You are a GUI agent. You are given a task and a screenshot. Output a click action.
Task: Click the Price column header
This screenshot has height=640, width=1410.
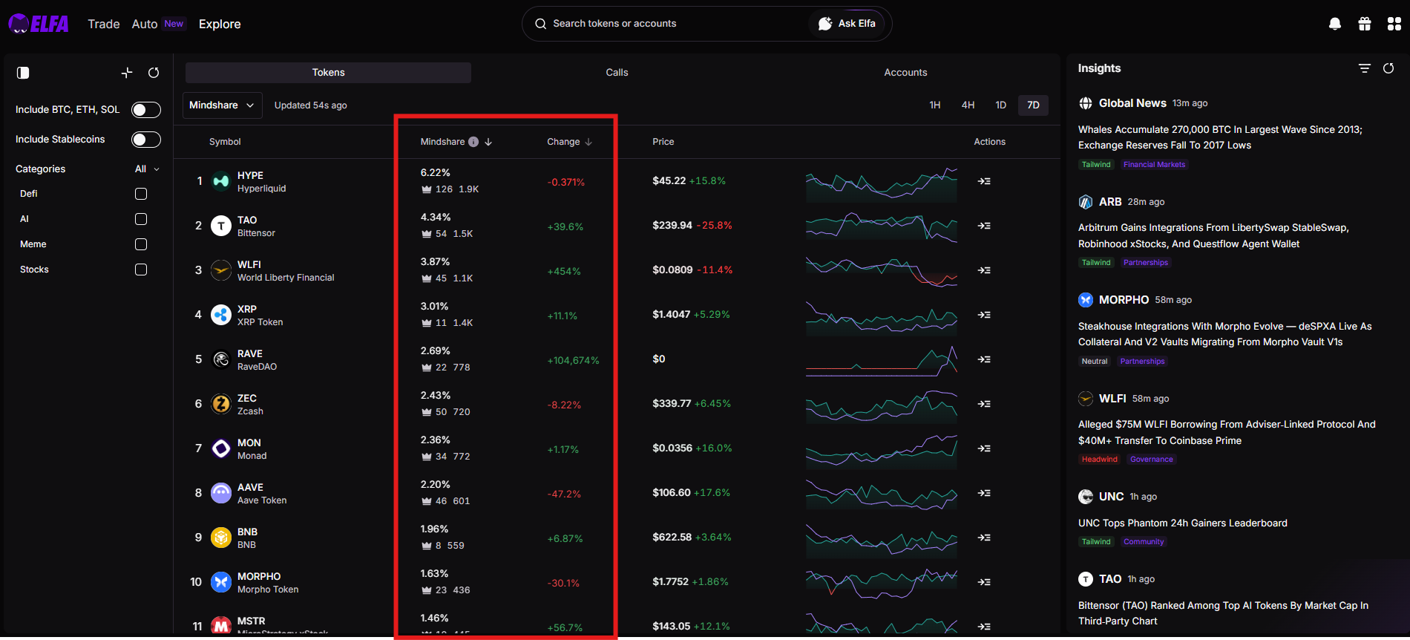click(x=663, y=142)
